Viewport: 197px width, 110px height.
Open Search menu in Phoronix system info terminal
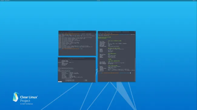point(105,33)
